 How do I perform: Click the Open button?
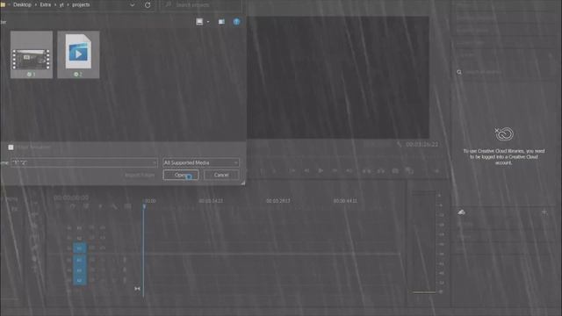click(181, 175)
